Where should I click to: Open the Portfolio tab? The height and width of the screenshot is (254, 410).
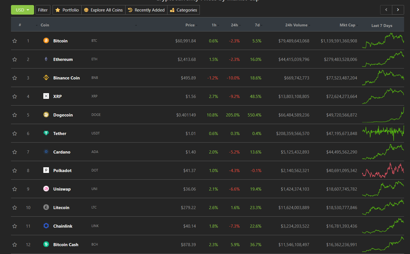(x=67, y=10)
